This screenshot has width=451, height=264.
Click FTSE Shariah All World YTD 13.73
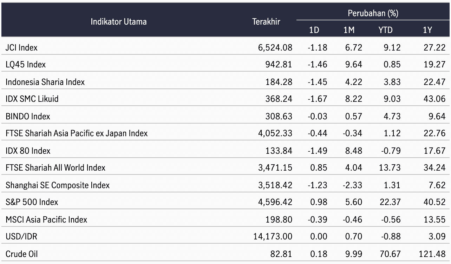click(x=390, y=168)
